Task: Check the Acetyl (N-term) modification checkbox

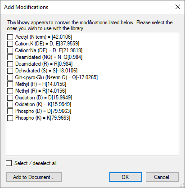Action: point(10,37)
